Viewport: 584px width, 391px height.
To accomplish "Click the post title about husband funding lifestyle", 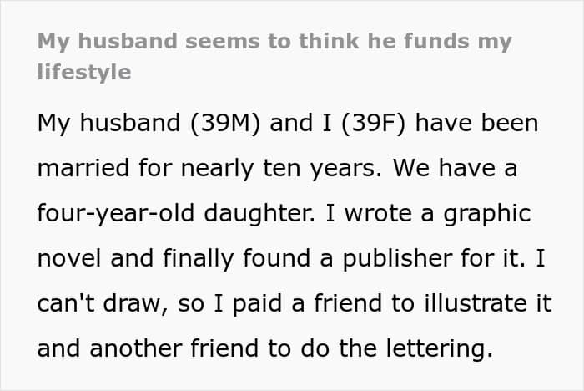I will tap(274, 56).
